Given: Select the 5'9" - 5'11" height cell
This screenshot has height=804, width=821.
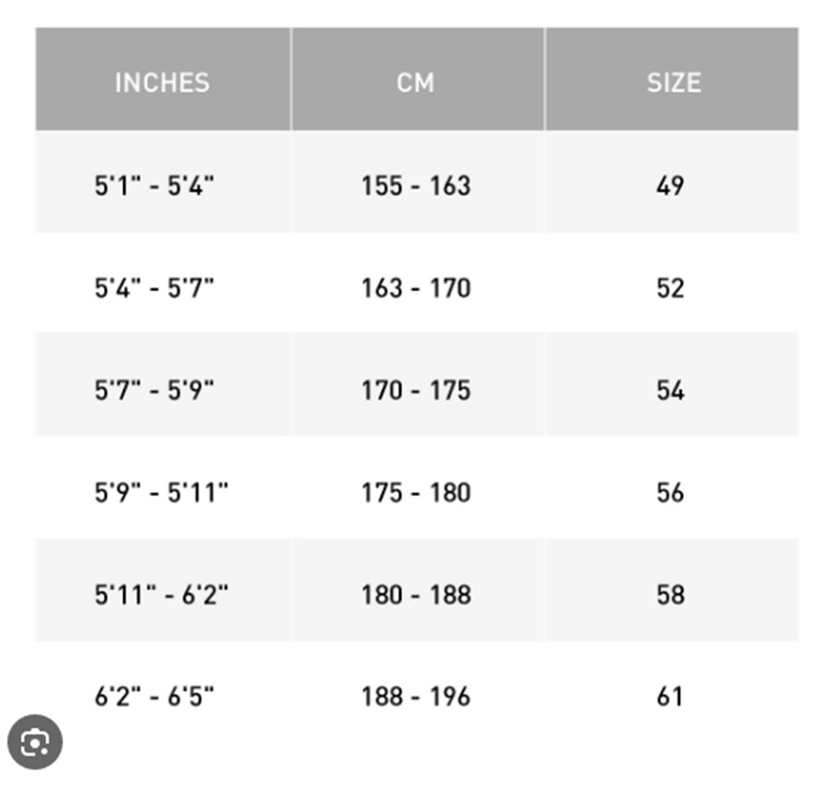Looking at the screenshot, I should click(161, 493).
